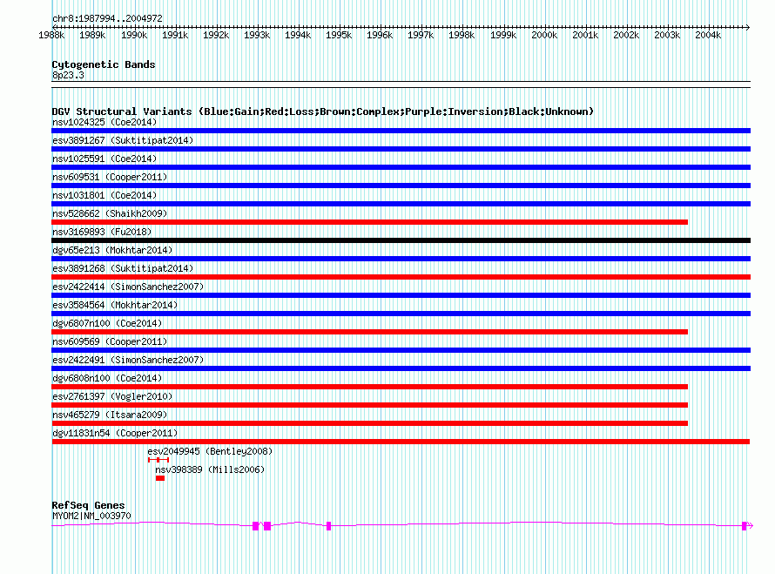Click the 1995k mark on the ruler
Viewport: 775px width, 574px height.
[x=339, y=36]
